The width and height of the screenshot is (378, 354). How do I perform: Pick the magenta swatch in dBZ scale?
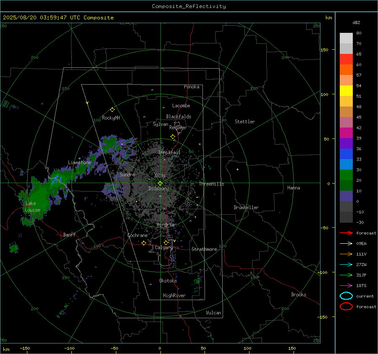pyautogui.click(x=346, y=133)
